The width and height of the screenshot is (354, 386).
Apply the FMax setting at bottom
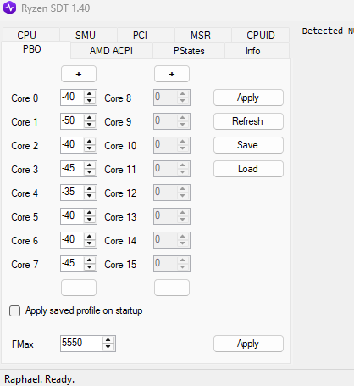pos(248,344)
